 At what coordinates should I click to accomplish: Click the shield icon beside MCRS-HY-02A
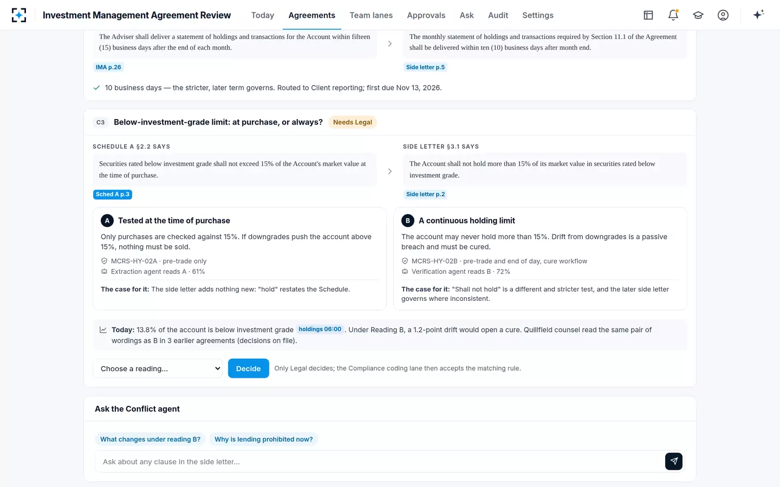click(x=105, y=261)
